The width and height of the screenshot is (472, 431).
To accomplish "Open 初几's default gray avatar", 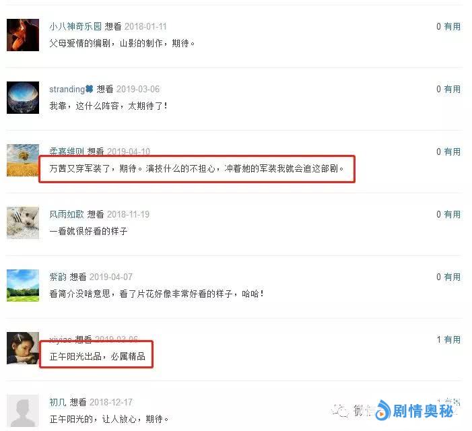I will pyautogui.click(x=23, y=411).
